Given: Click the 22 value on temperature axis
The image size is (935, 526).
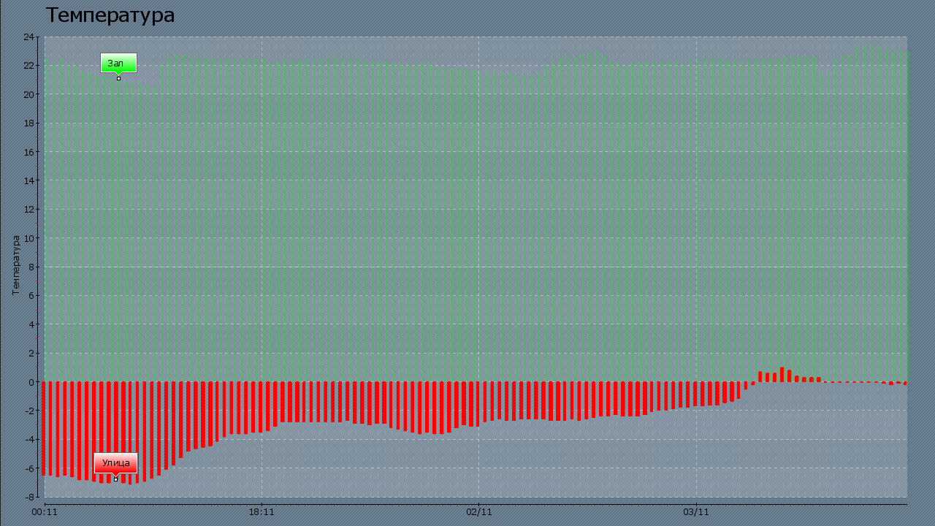Looking at the screenshot, I should tap(29, 65).
